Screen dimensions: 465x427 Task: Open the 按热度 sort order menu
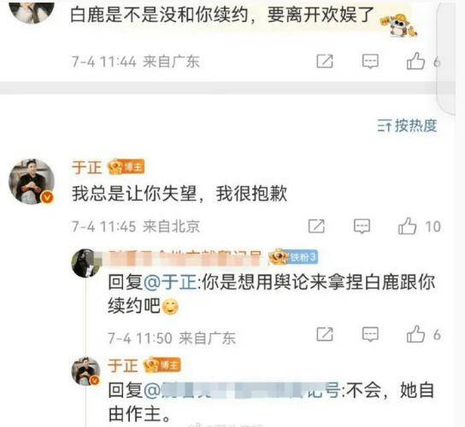(407, 126)
